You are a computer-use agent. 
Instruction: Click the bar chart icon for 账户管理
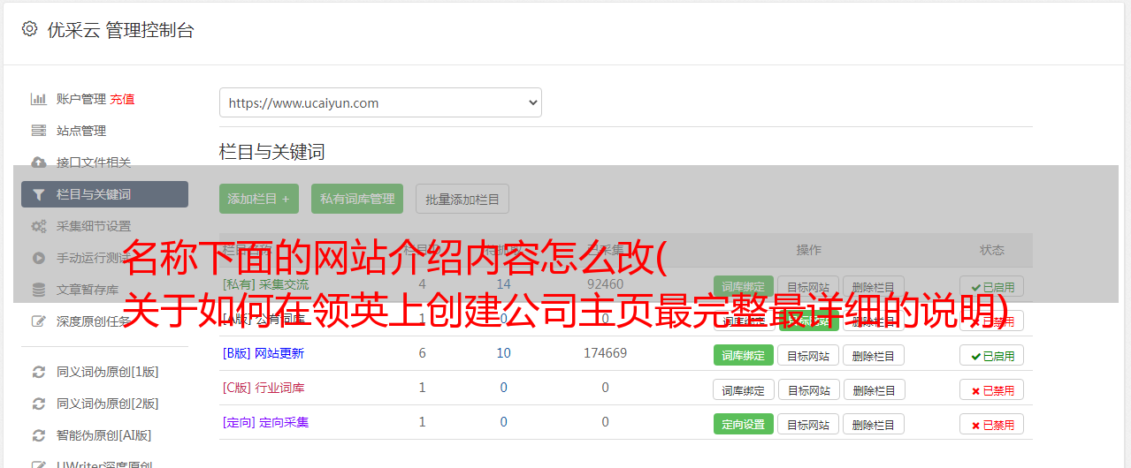coord(38,99)
